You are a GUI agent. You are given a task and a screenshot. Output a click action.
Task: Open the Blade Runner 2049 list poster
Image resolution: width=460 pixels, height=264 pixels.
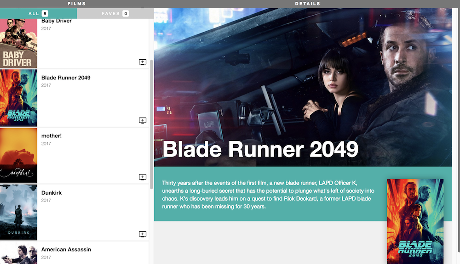point(18,98)
